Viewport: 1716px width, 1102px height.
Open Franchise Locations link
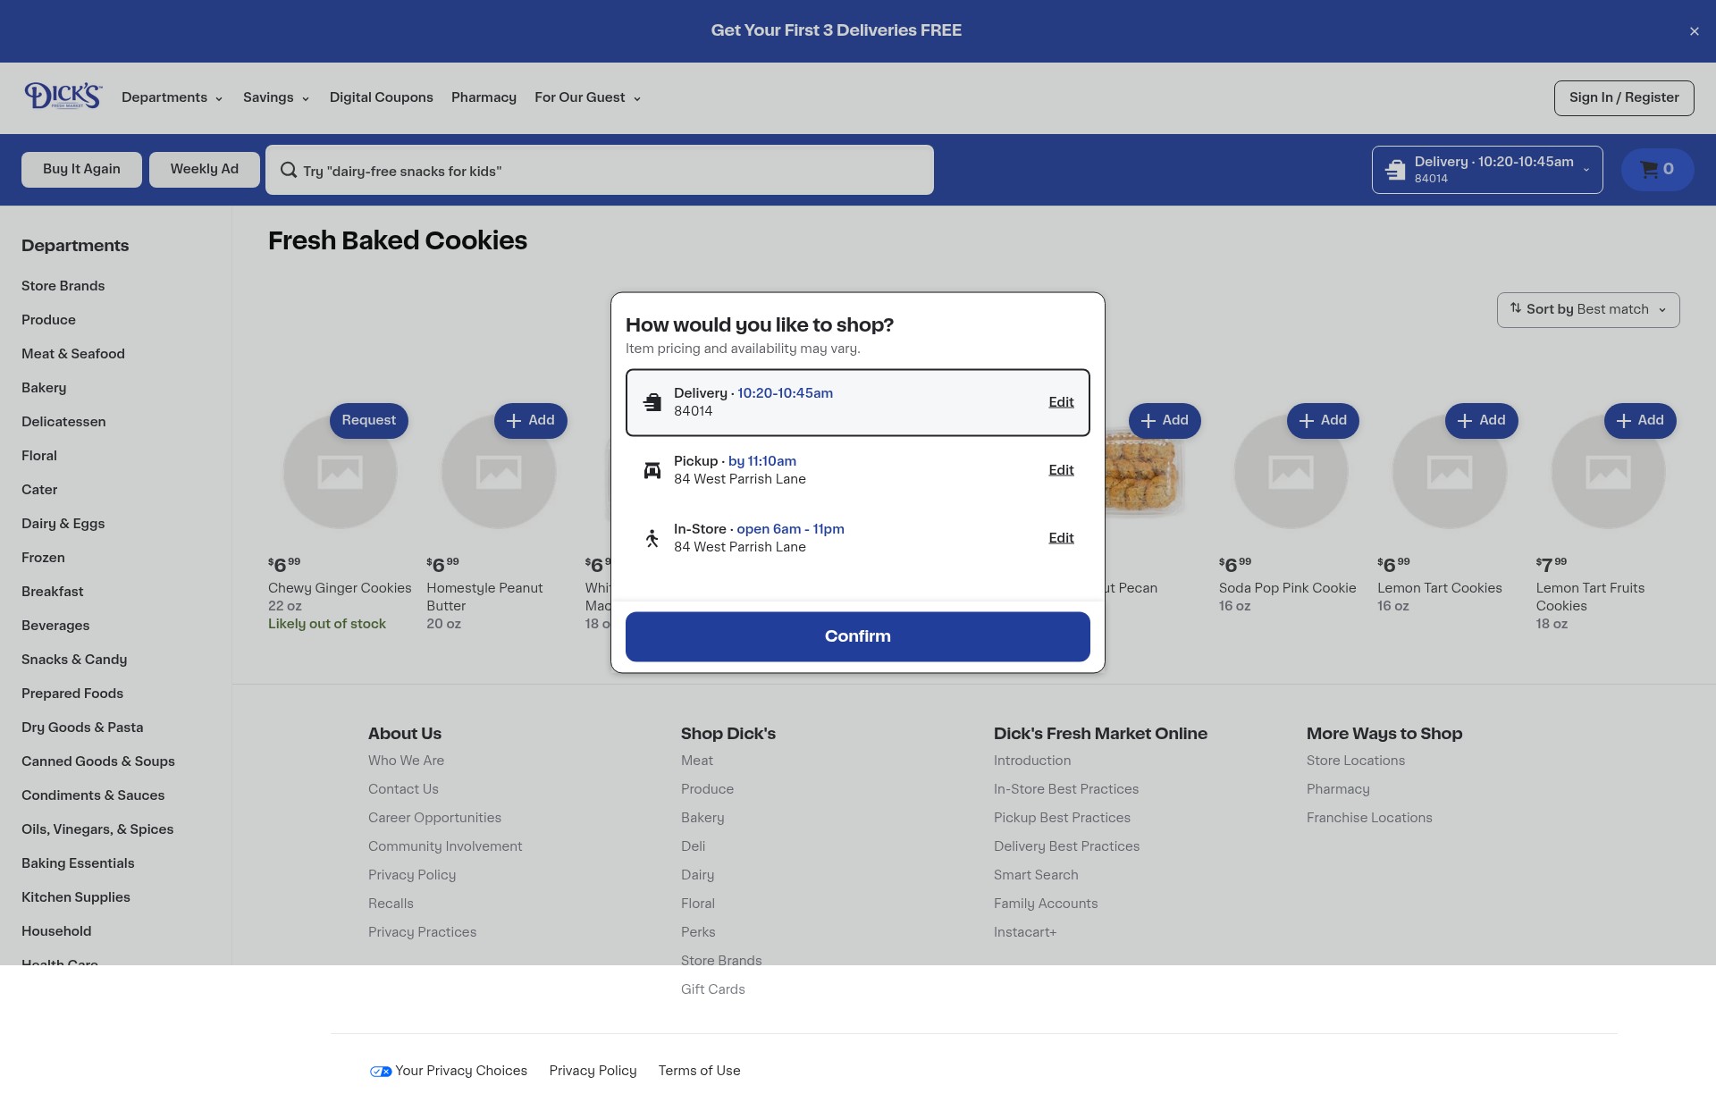[x=1369, y=818]
